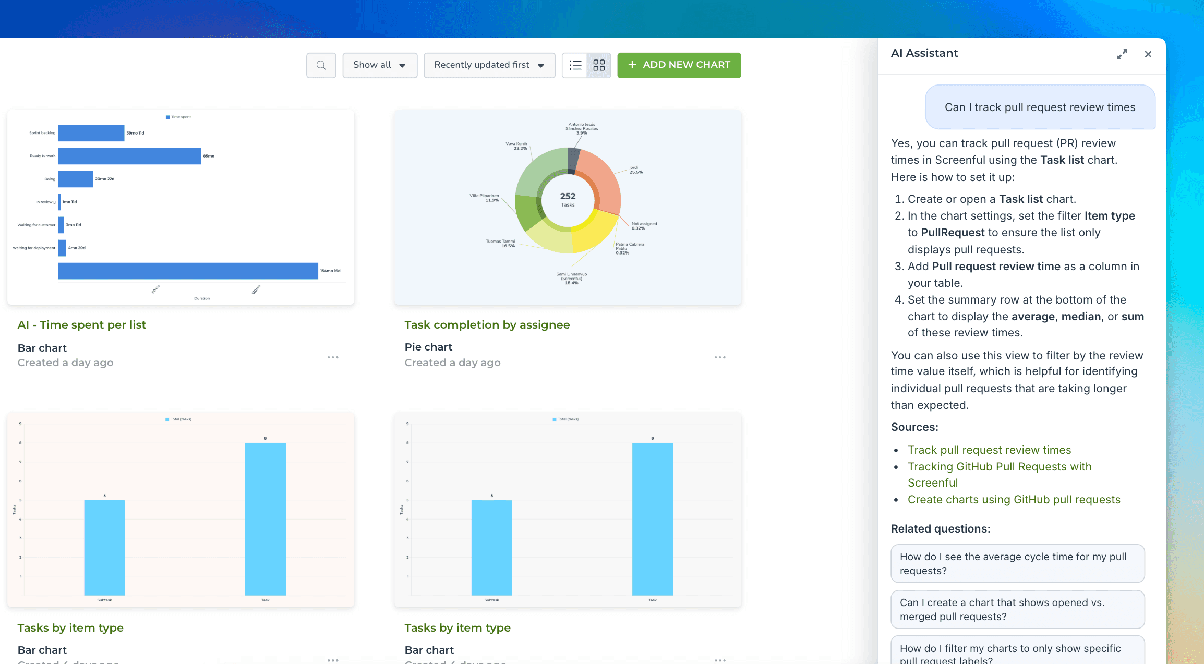The width and height of the screenshot is (1204, 664).
Task: Switch to list view layout
Action: (x=575, y=65)
